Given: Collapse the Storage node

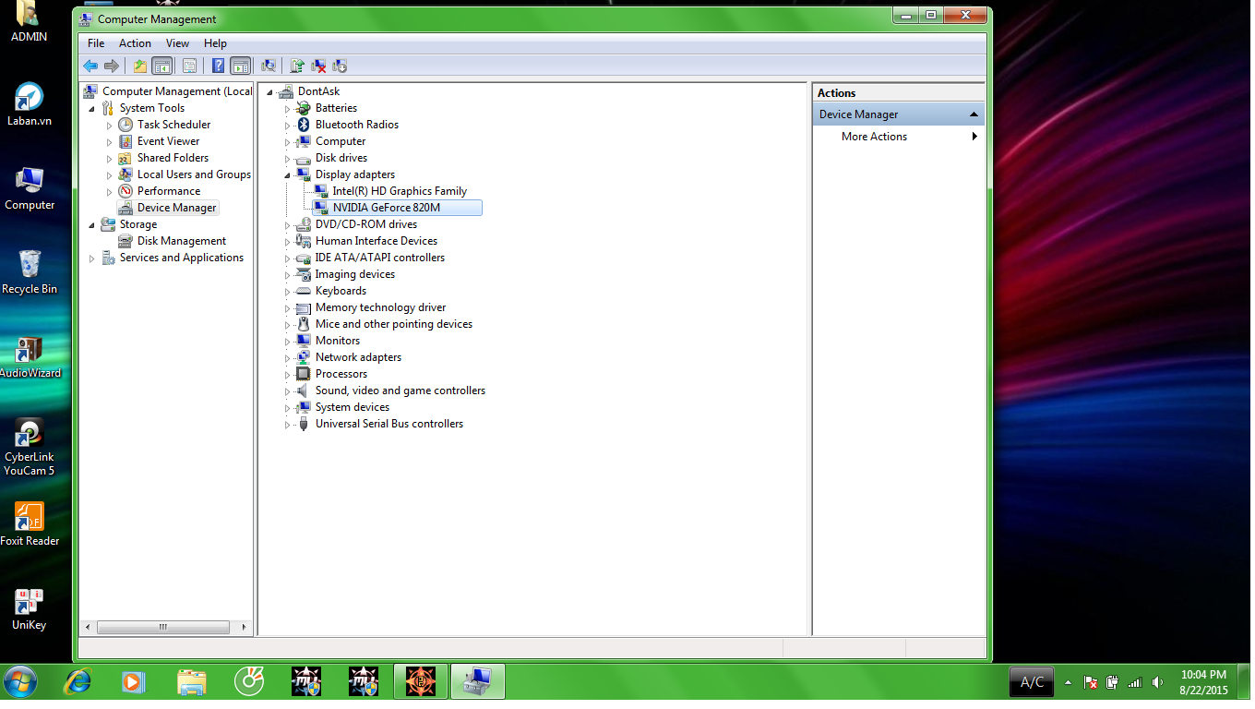Looking at the screenshot, I should 92,224.
